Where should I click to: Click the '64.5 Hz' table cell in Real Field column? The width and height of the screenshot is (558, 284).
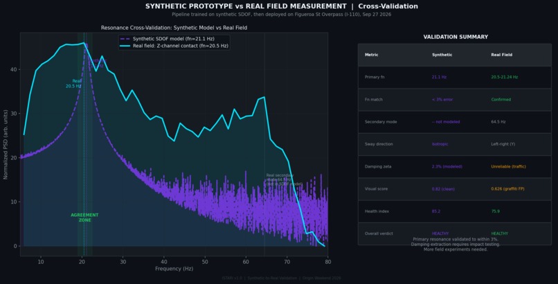[498, 122]
